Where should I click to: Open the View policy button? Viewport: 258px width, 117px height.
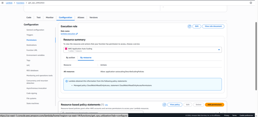[x=175, y=105]
